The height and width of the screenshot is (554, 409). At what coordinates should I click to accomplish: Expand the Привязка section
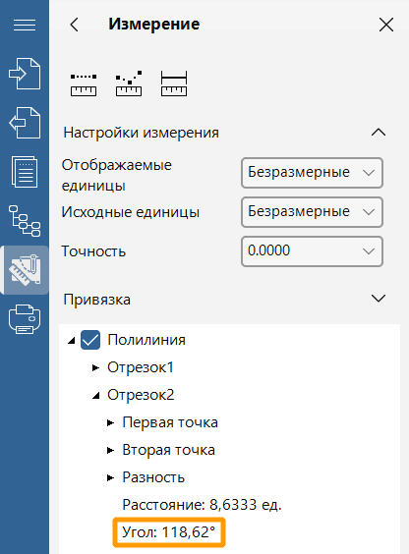click(379, 299)
